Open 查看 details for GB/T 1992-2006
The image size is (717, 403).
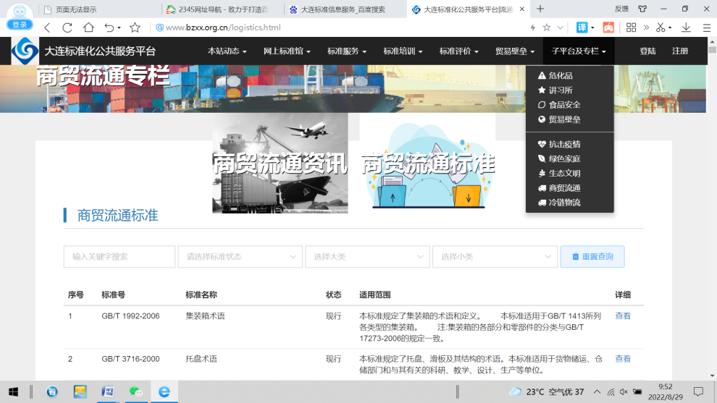(622, 316)
